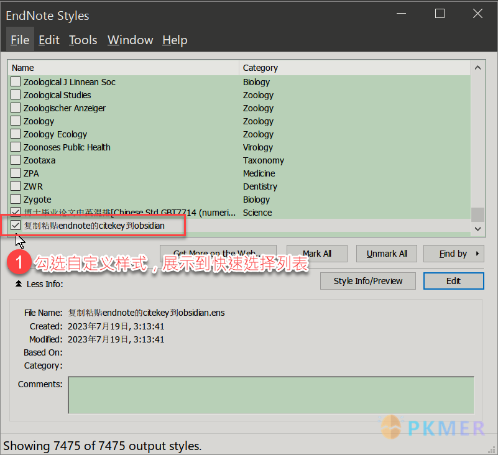Click scroll down arrow of styles list
The image size is (498, 455).
[x=477, y=229]
